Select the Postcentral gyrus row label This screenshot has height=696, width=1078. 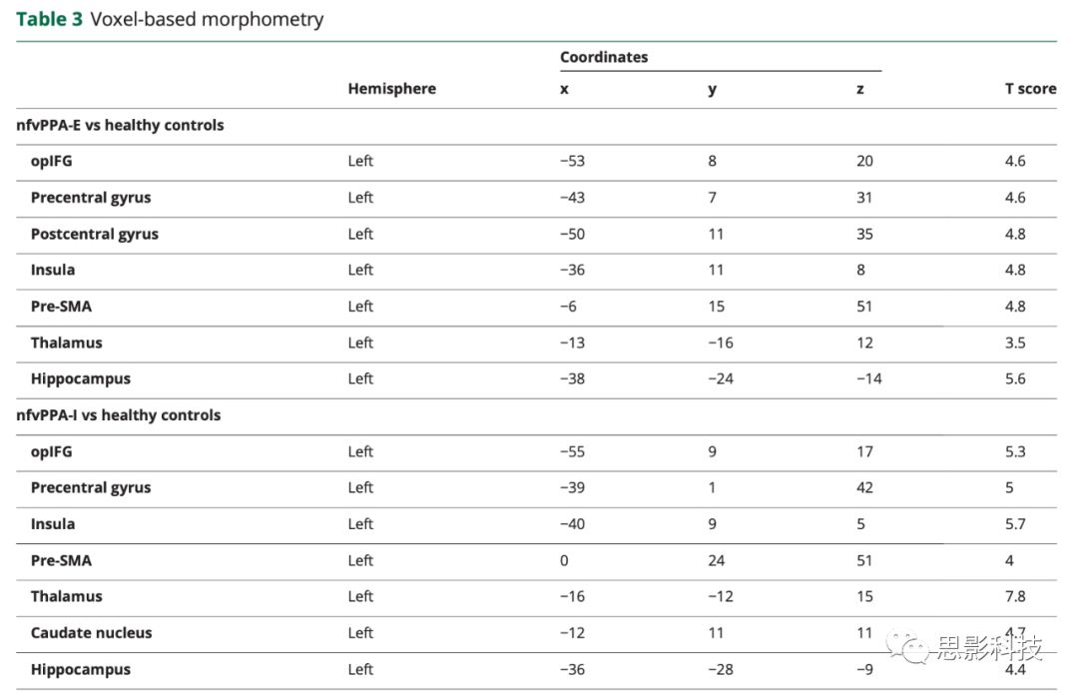pyautogui.click(x=94, y=235)
